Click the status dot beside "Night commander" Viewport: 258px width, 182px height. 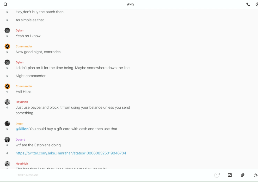7,76
